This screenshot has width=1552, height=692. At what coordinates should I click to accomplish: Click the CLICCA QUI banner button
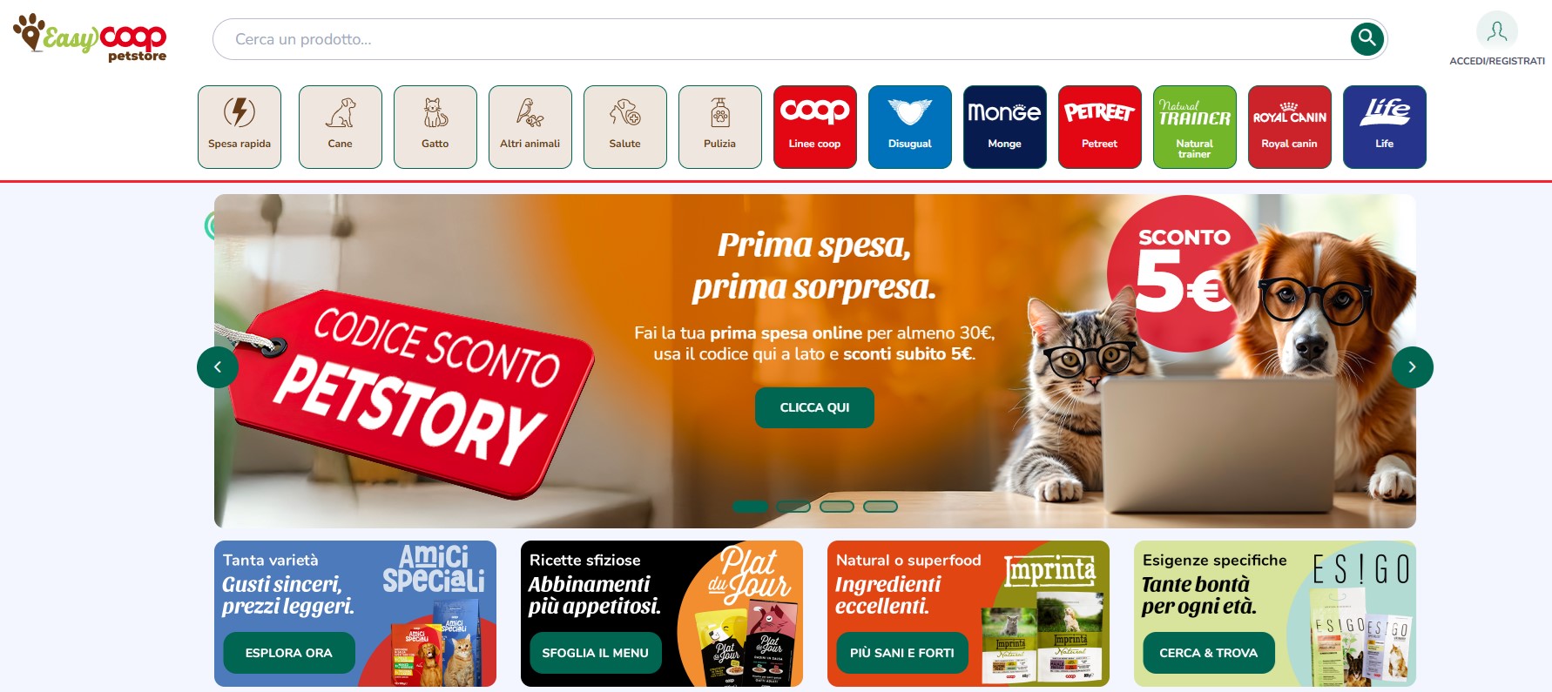pyautogui.click(x=814, y=407)
